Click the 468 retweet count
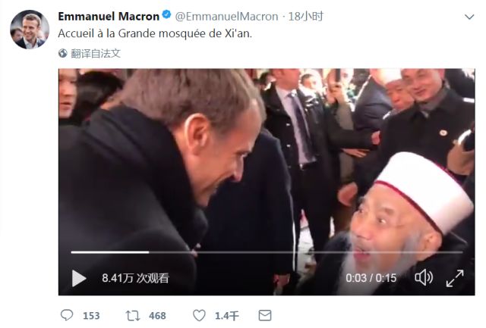The width and height of the screenshot is (486, 328). tap(157, 316)
